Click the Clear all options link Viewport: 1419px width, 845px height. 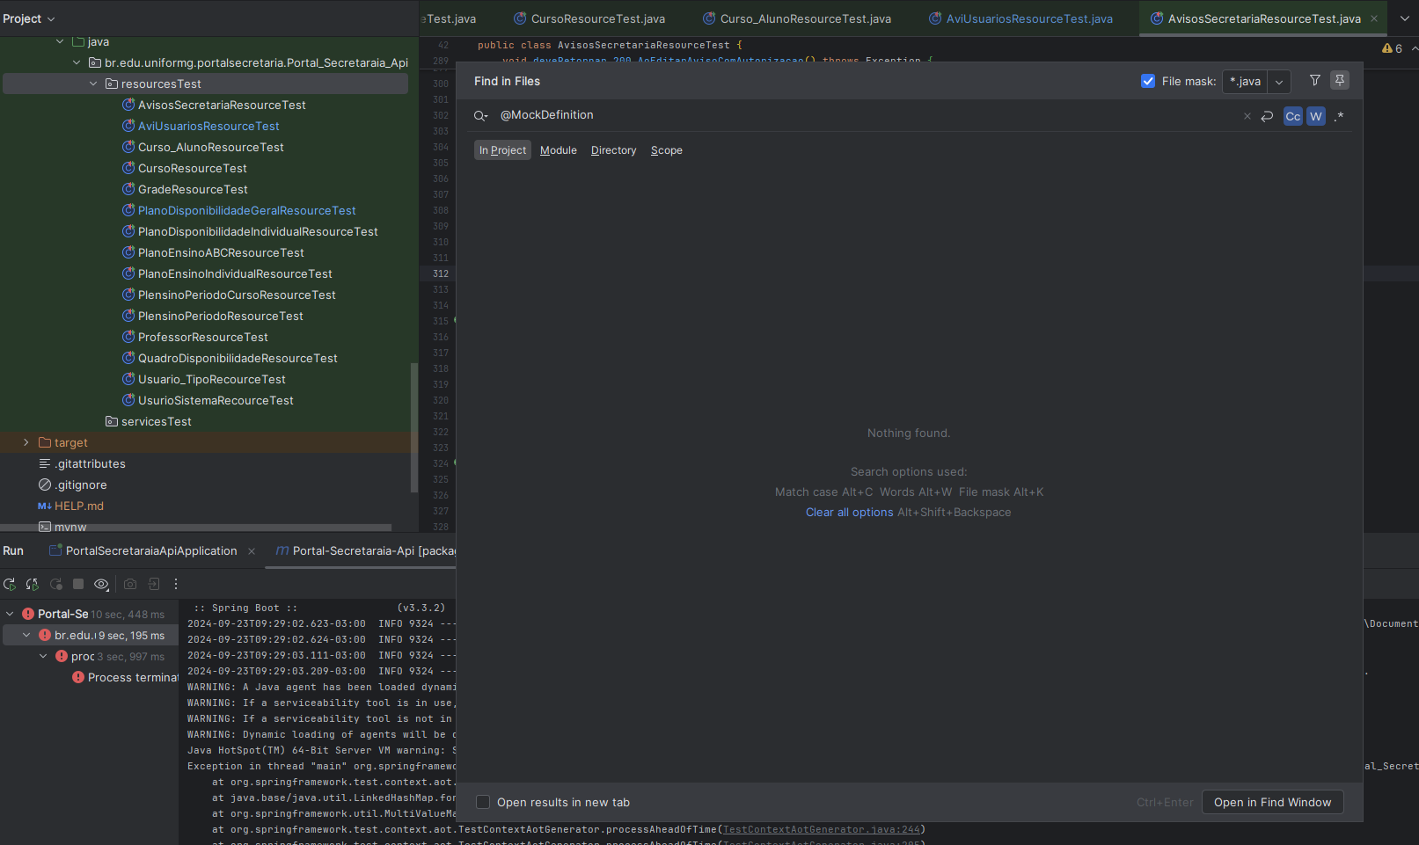tap(849, 512)
